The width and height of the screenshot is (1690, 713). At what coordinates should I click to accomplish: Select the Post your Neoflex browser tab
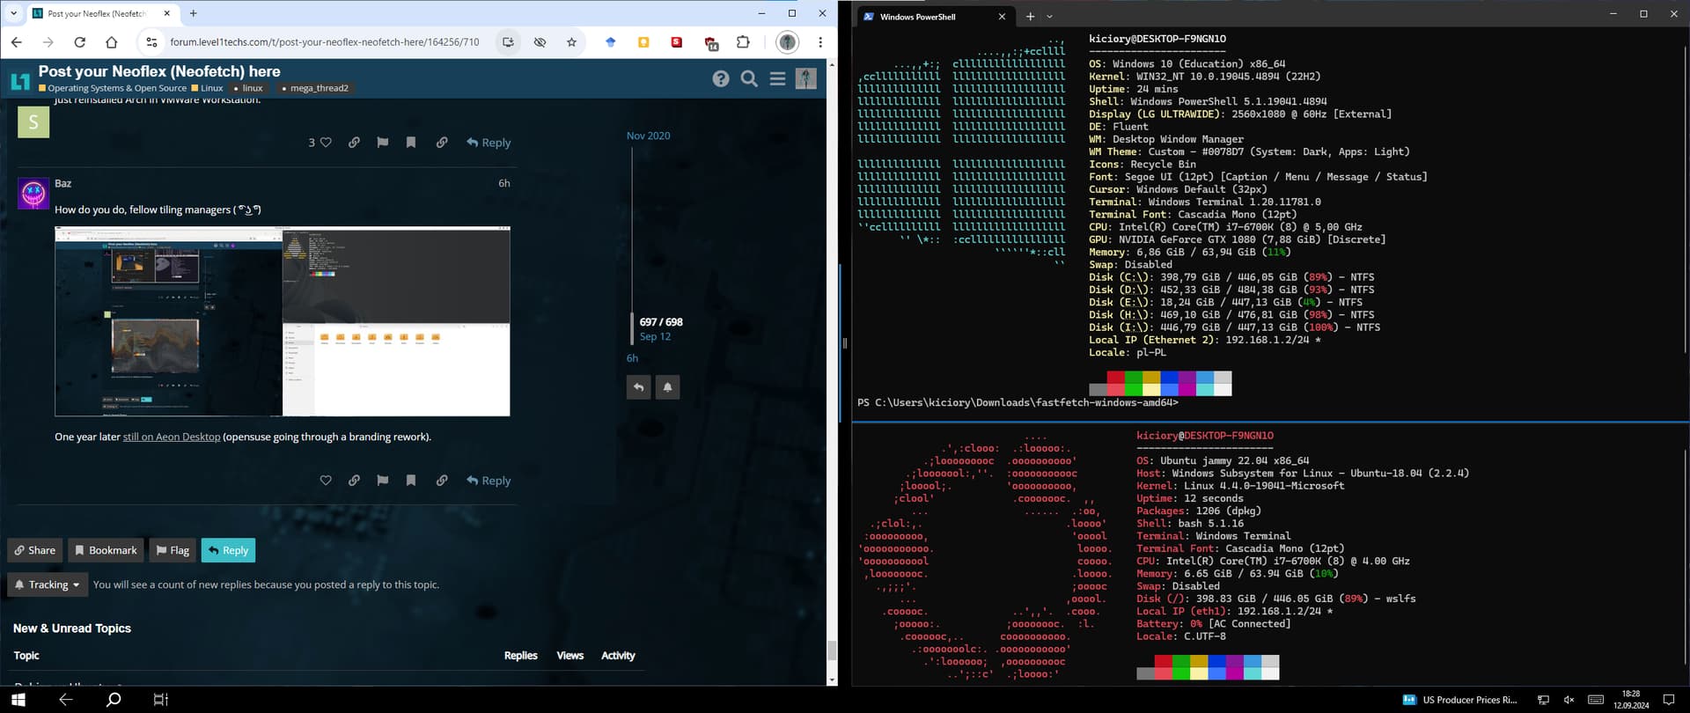point(96,14)
